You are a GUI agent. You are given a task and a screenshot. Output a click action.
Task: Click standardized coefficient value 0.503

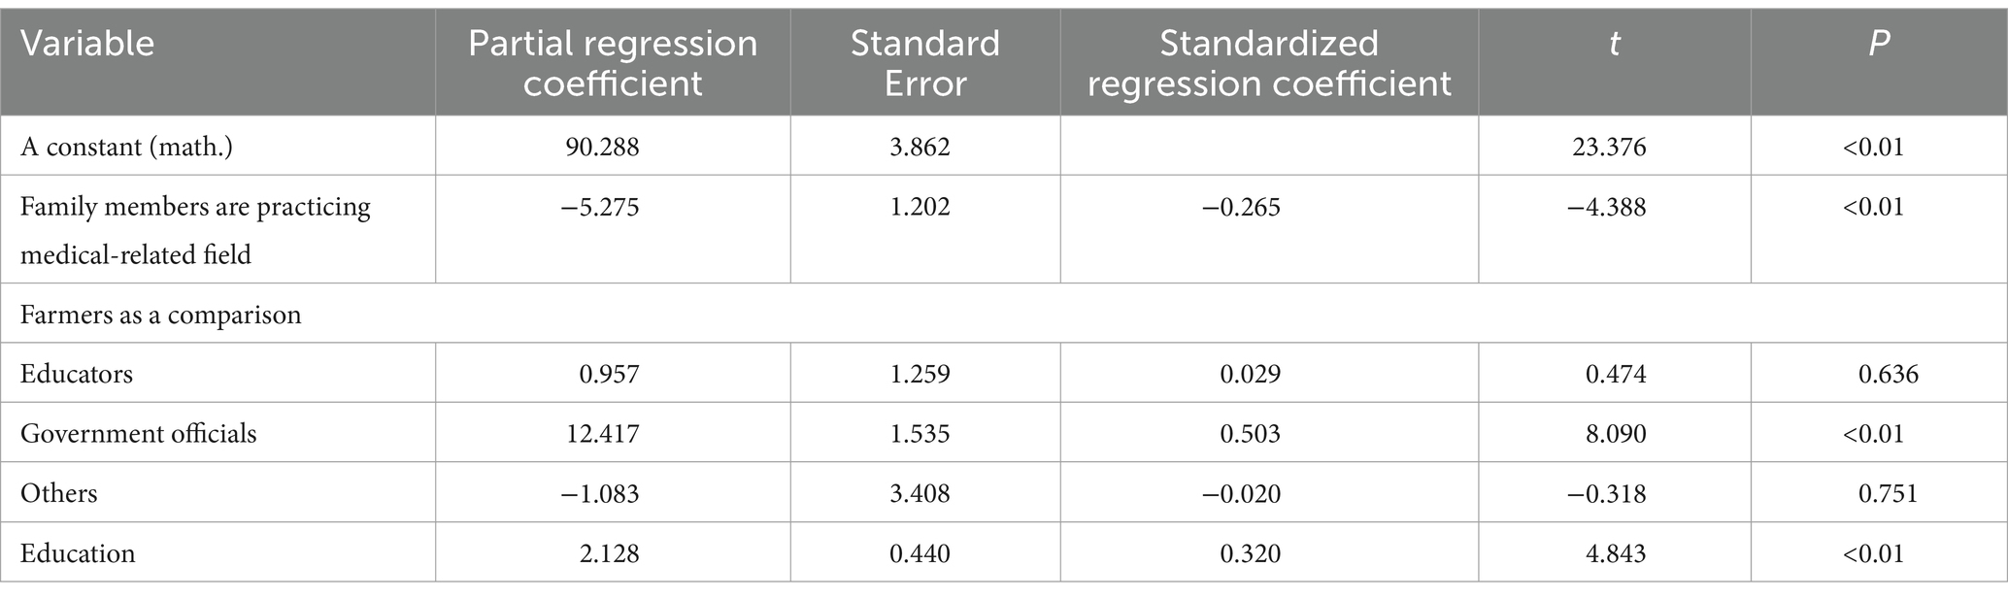1250,433
